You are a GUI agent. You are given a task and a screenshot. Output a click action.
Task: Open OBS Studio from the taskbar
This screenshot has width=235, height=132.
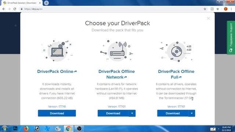pyautogui.click(x=79, y=129)
